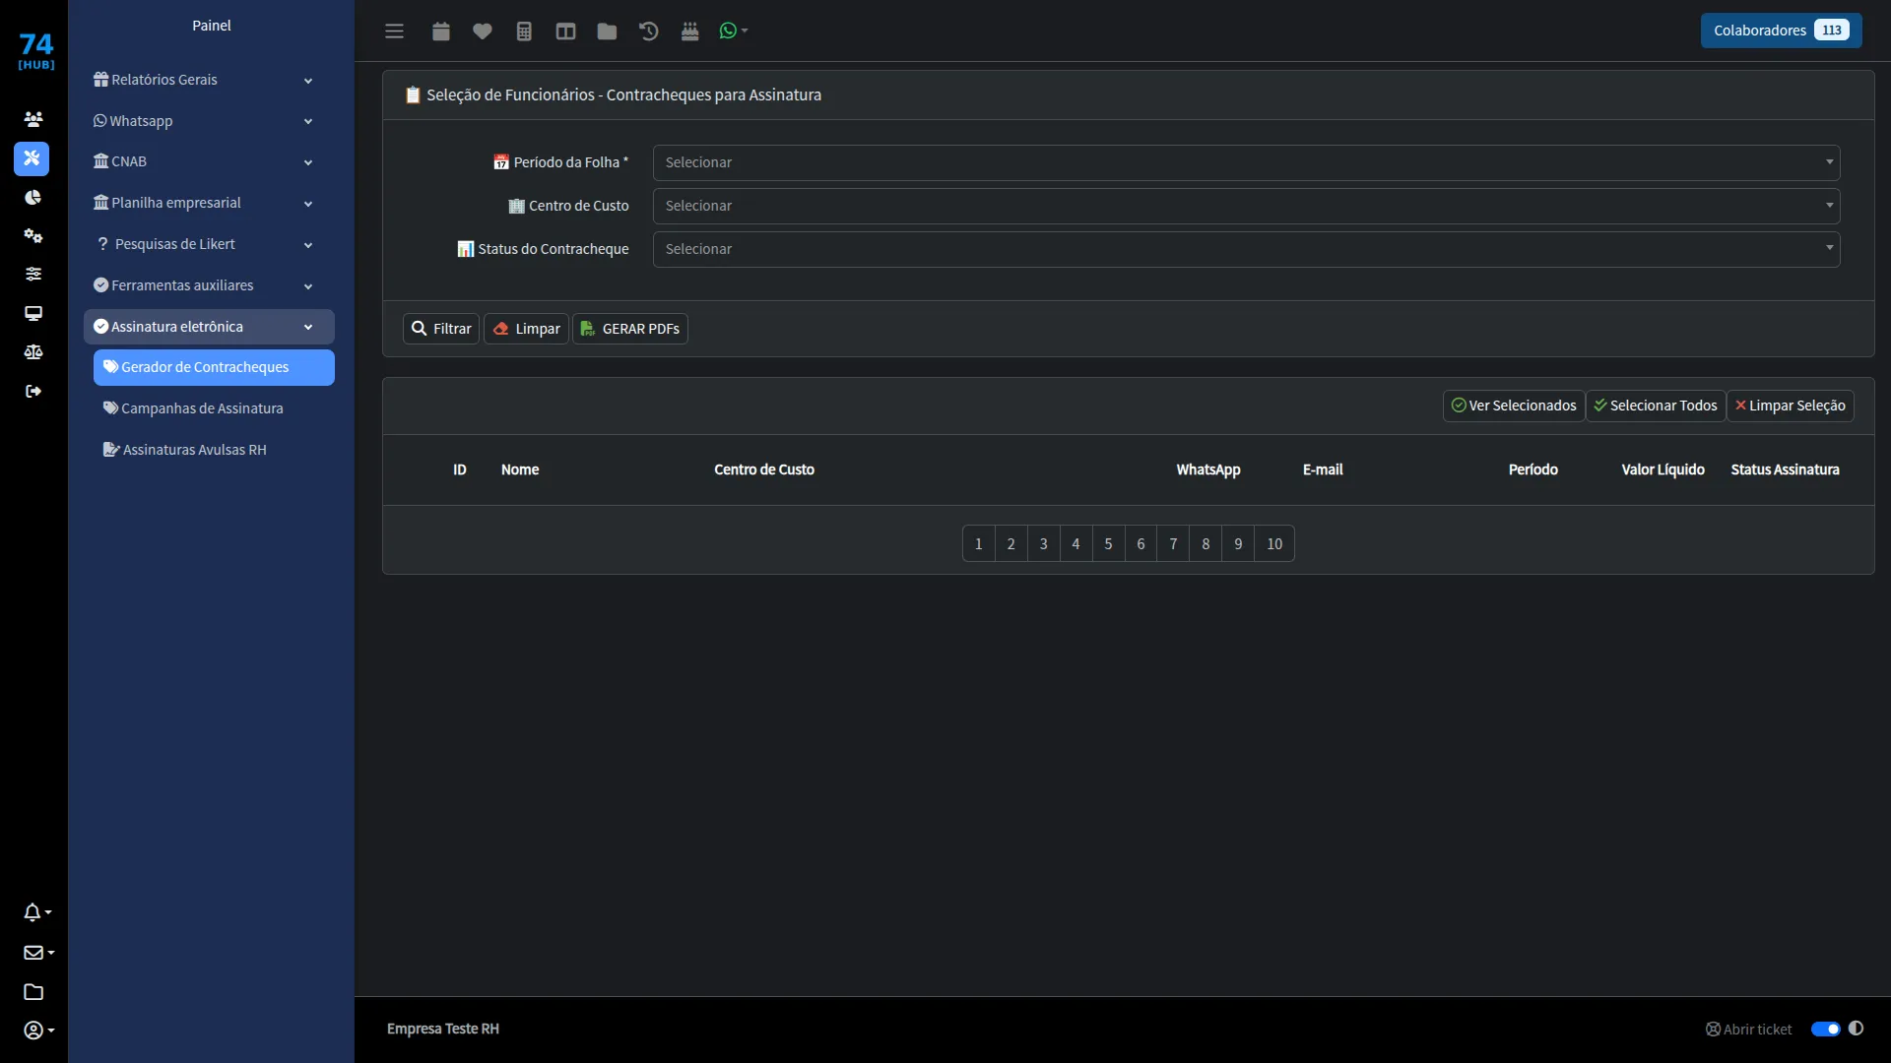The height and width of the screenshot is (1063, 1891).
Task: Click the GERAR PDFs button
Action: coord(630,329)
